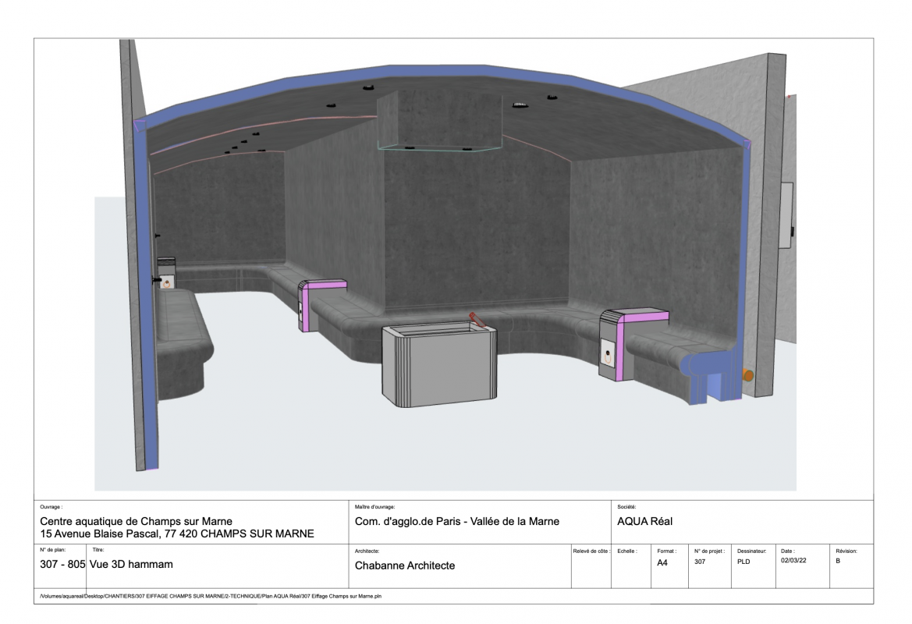Click the 'Echelle :' label
This screenshot has height=624, width=912.
[x=627, y=551]
